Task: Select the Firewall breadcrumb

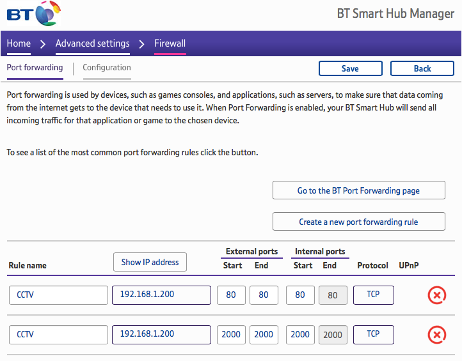Action: point(170,43)
